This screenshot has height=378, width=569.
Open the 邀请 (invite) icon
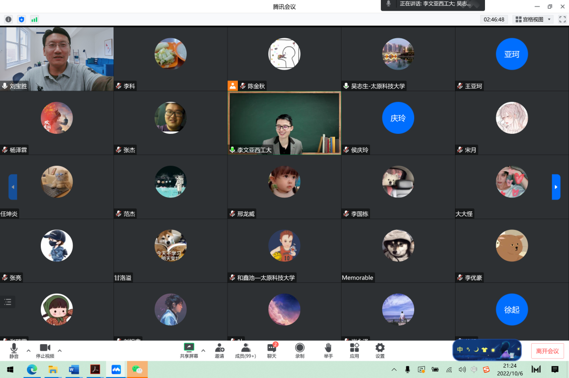[219, 350]
